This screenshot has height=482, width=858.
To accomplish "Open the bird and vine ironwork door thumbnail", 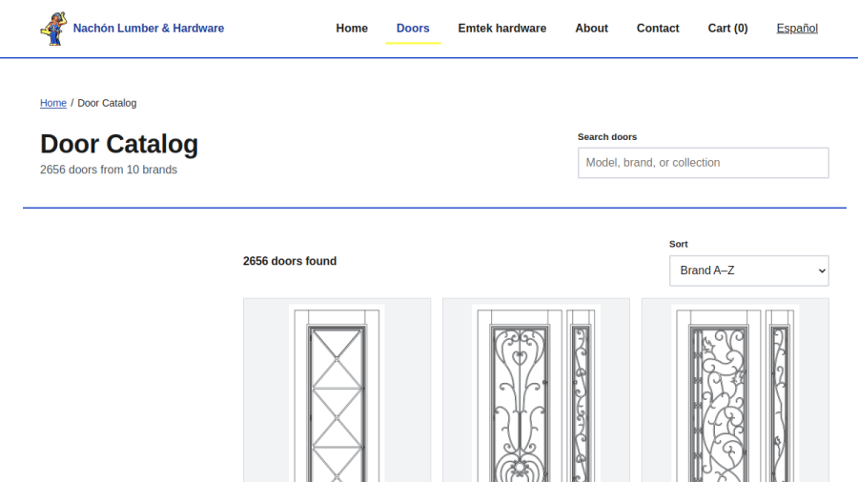I will tap(735, 392).
